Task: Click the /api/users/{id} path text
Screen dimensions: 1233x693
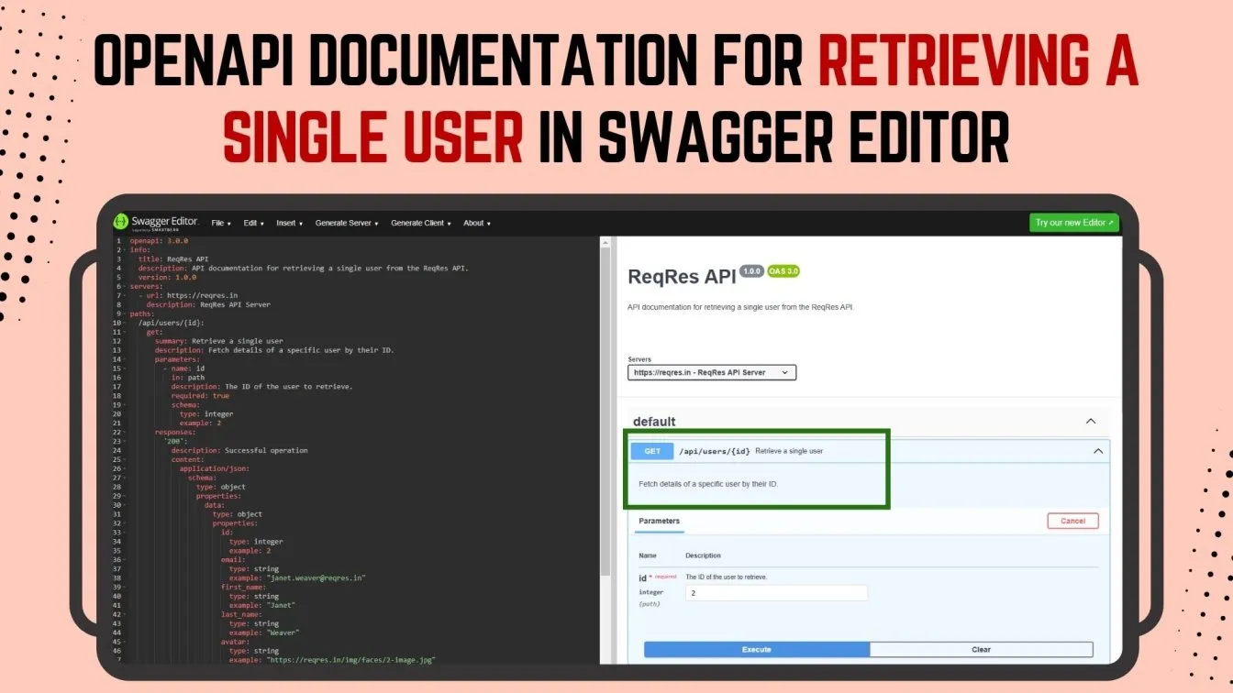Action: (714, 451)
